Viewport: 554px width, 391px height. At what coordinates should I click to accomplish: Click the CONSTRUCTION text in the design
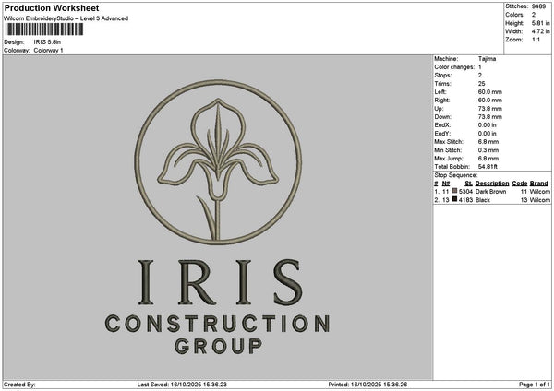point(218,324)
